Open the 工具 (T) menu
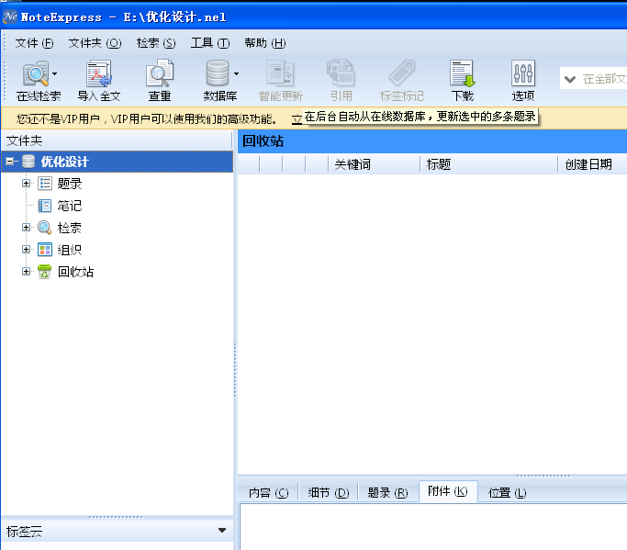Screen dimensions: 627x550 click(x=210, y=43)
